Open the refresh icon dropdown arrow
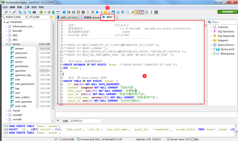 coord(45,12)
